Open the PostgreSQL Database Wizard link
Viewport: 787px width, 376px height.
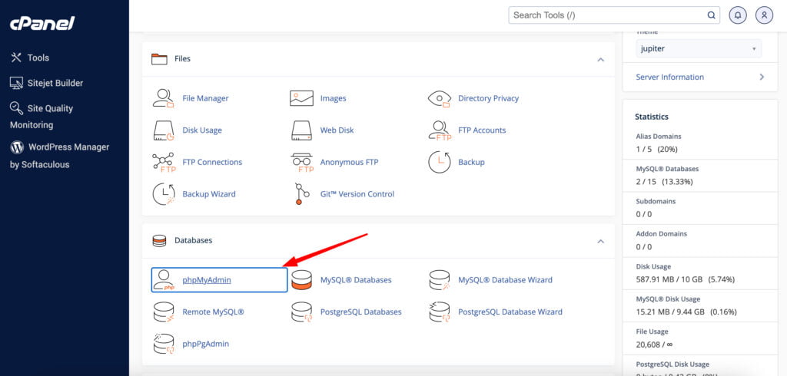(x=510, y=312)
